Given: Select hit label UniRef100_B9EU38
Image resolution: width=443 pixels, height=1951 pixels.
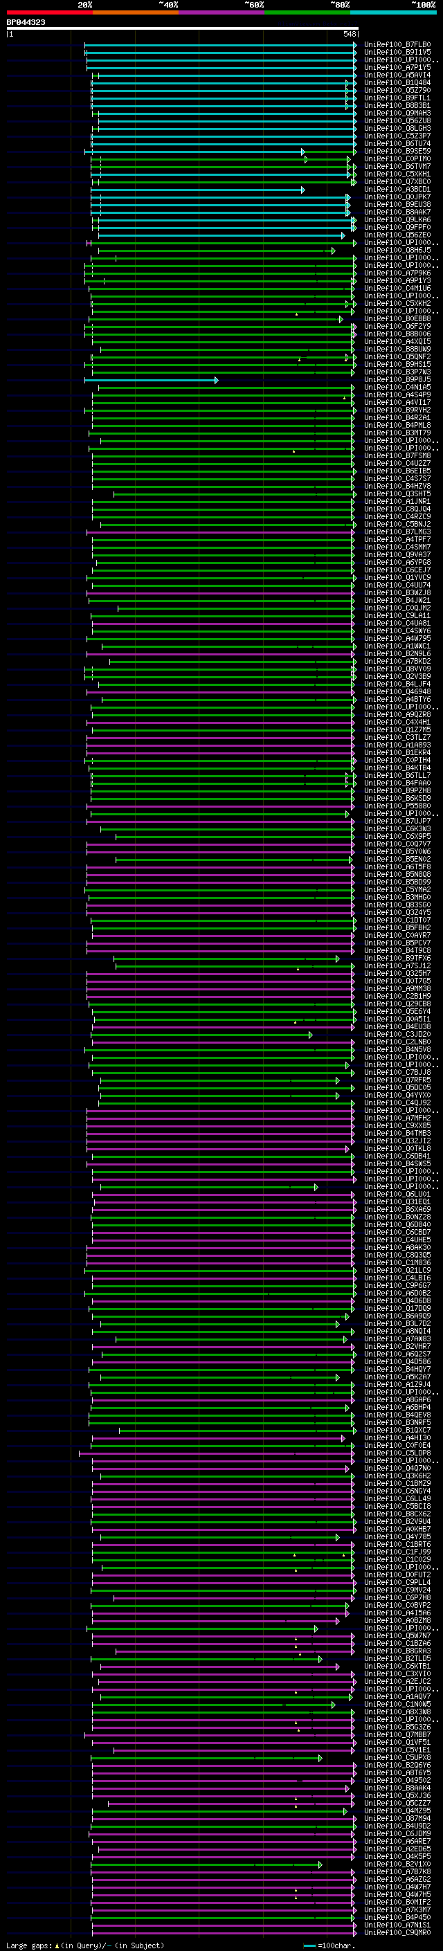Looking at the screenshot, I should [397, 204].
